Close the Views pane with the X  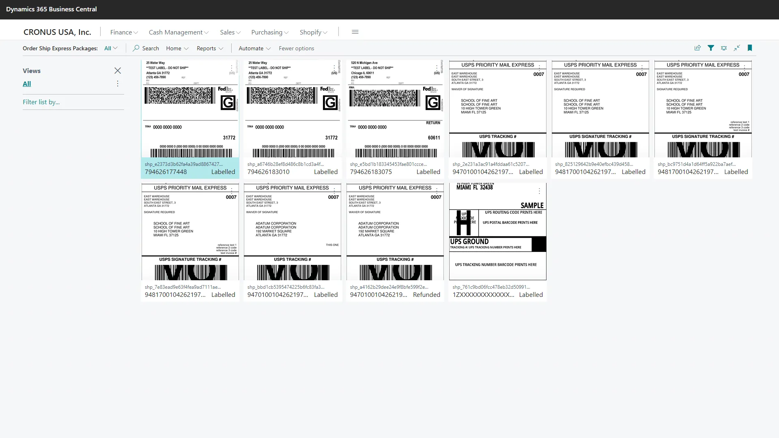pos(118,71)
